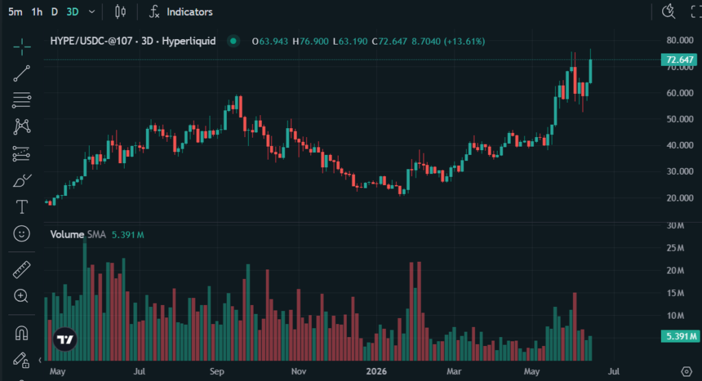Toggle fullscreen chart mode

(x=695, y=12)
